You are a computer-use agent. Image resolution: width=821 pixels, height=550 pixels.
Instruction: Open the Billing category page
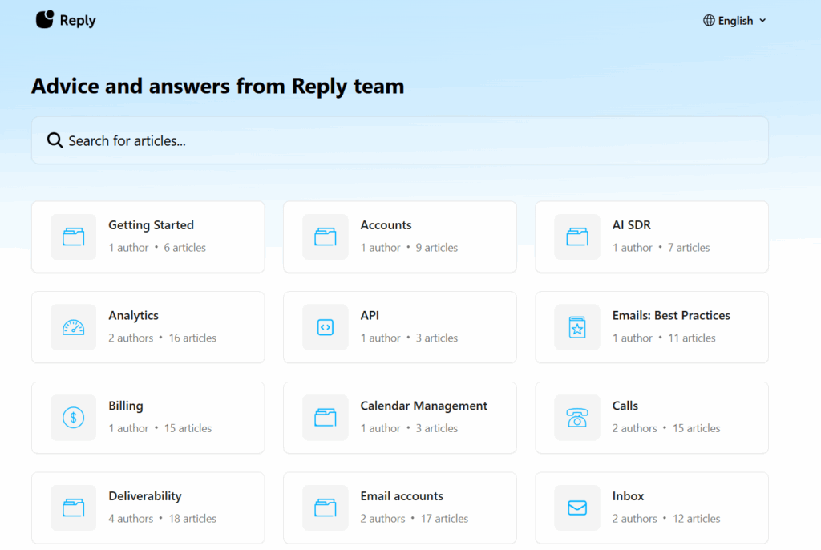pyautogui.click(x=148, y=418)
